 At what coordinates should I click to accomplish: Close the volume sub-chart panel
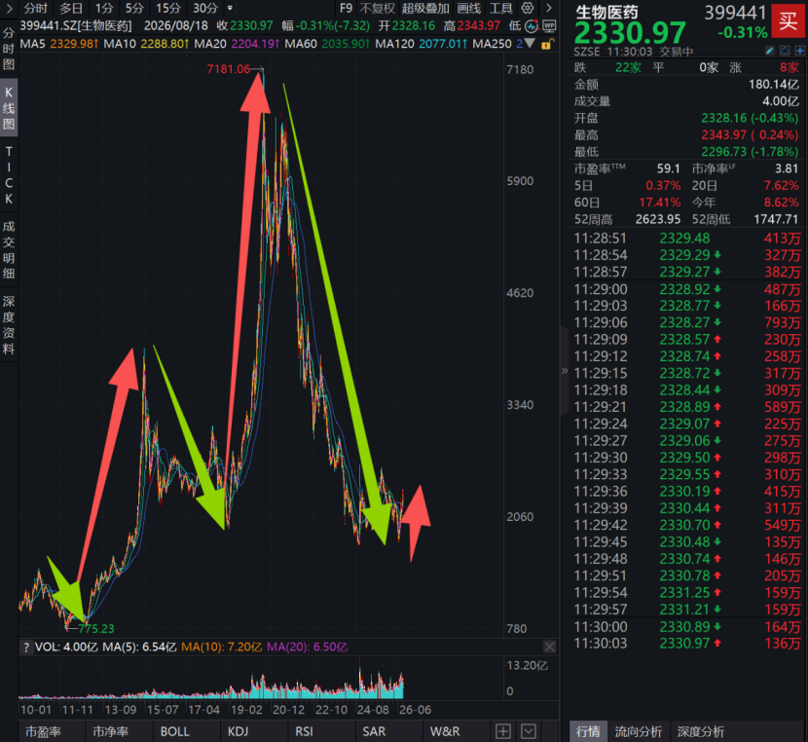(549, 647)
